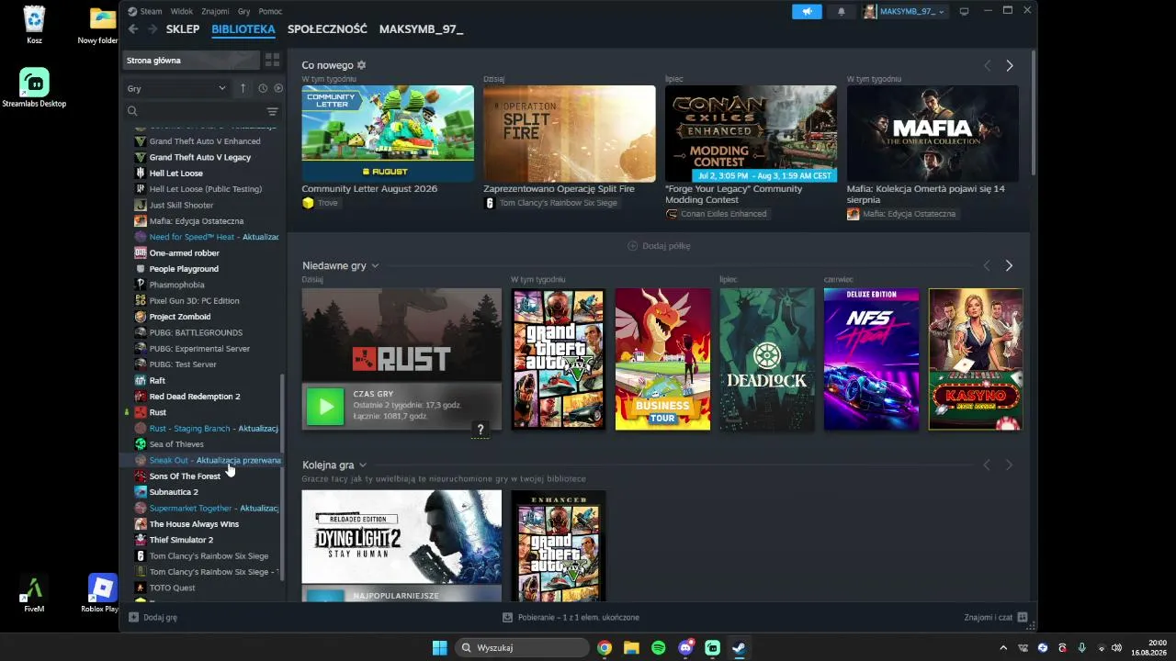Expand the Gry library filter dropdown
The width and height of the screenshot is (1176, 661).
(176, 88)
